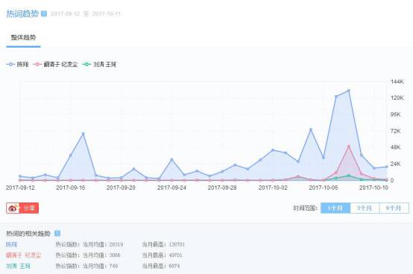Click the 当月均值 value in pink row

tap(115, 255)
